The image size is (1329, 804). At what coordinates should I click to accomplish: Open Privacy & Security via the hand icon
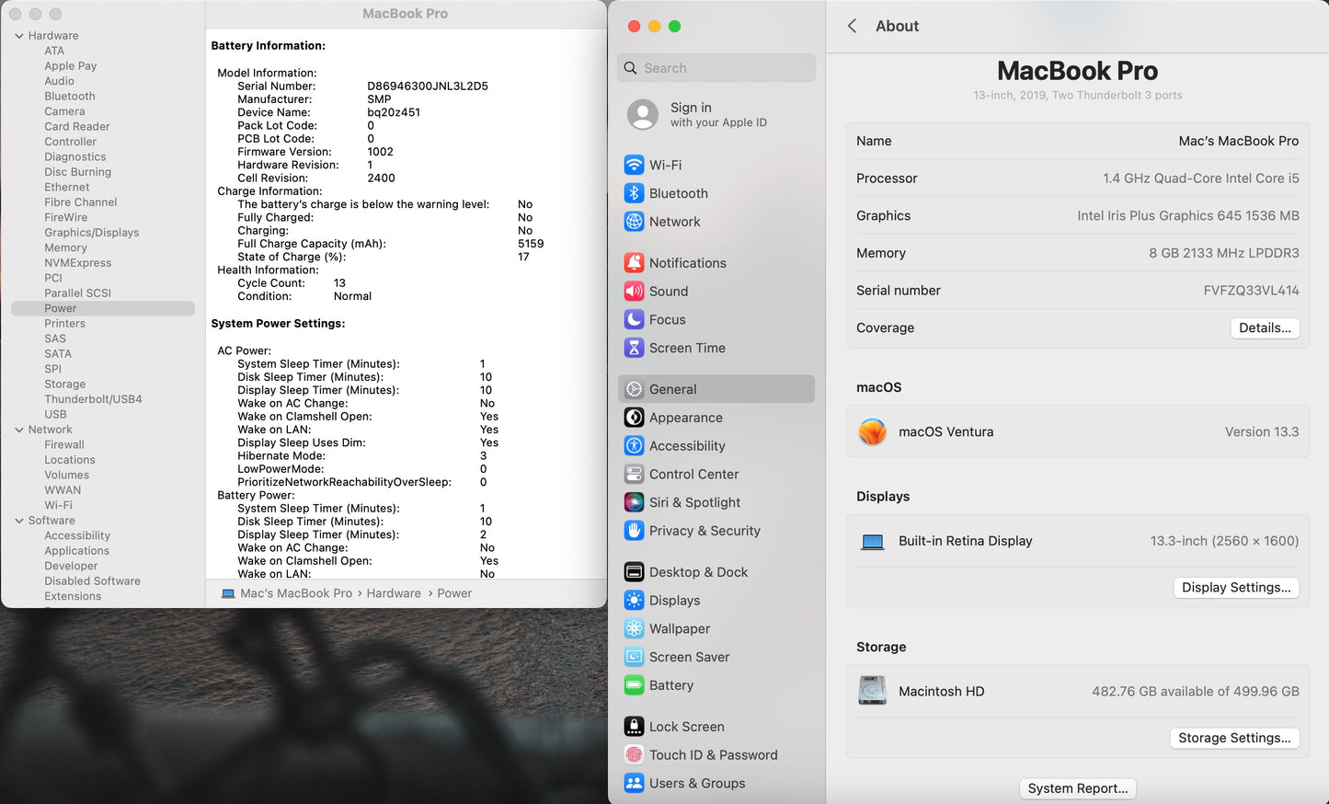click(634, 531)
